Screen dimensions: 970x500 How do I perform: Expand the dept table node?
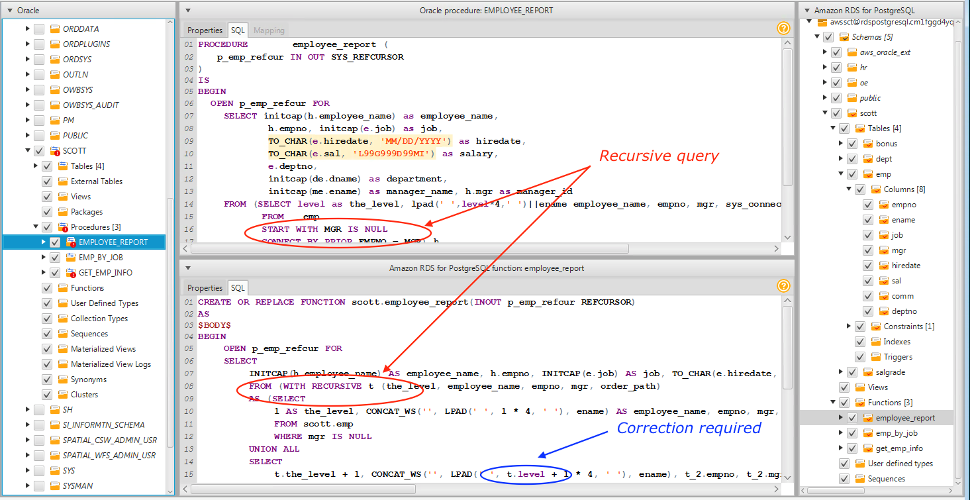point(841,159)
